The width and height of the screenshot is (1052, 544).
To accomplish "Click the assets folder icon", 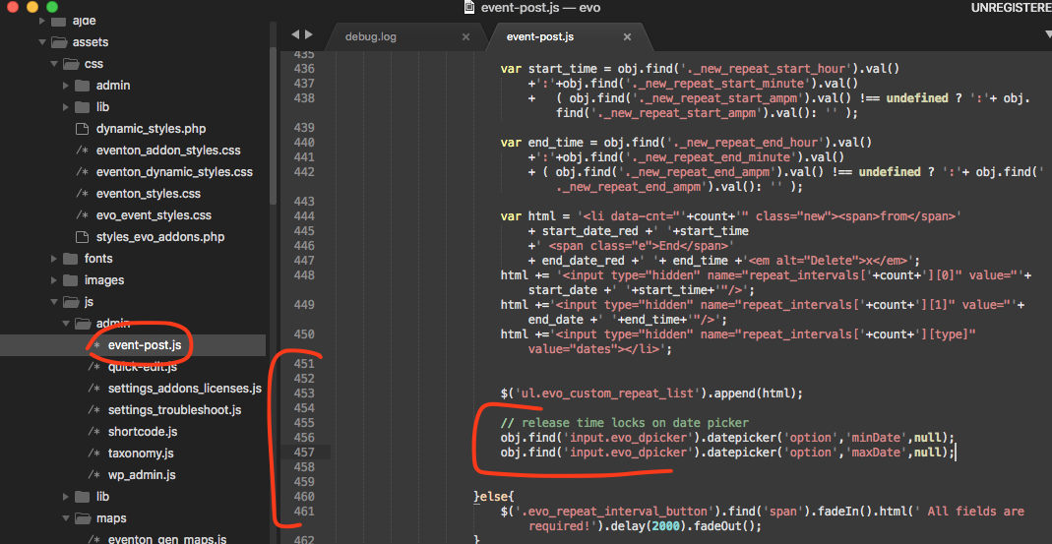I will pyautogui.click(x=60, y=42).
